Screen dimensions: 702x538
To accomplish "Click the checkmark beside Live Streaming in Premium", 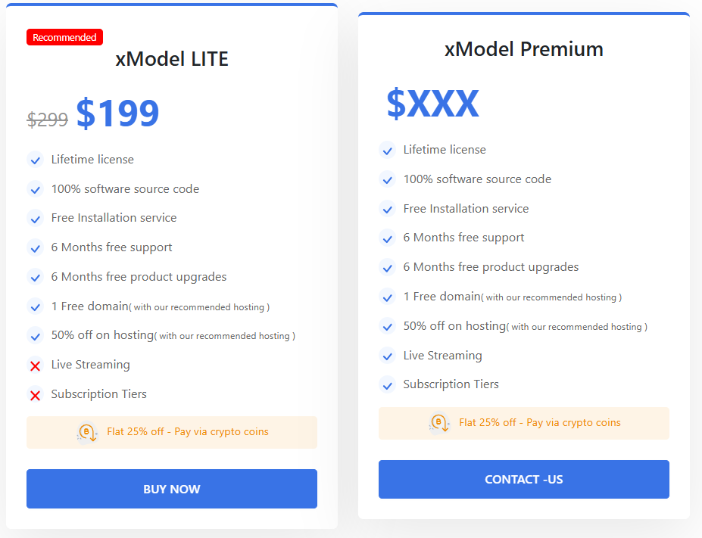I will coord(387,355).
